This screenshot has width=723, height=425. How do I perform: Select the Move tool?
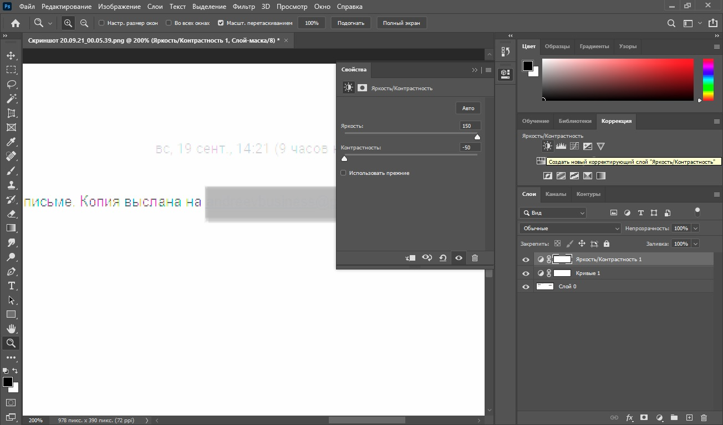[x=11, y=55]
